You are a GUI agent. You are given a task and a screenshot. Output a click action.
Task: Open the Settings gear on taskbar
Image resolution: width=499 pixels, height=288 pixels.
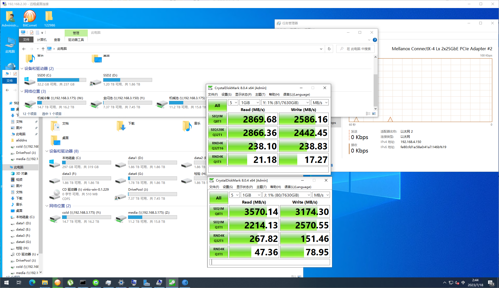(121, 283)
